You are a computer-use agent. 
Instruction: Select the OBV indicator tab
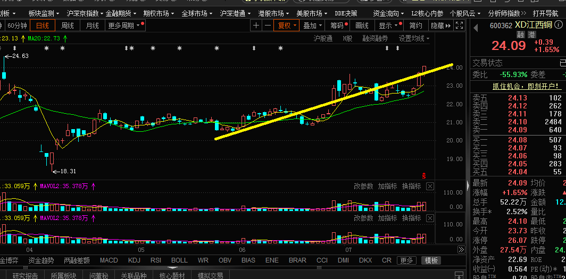pos(225,260)
